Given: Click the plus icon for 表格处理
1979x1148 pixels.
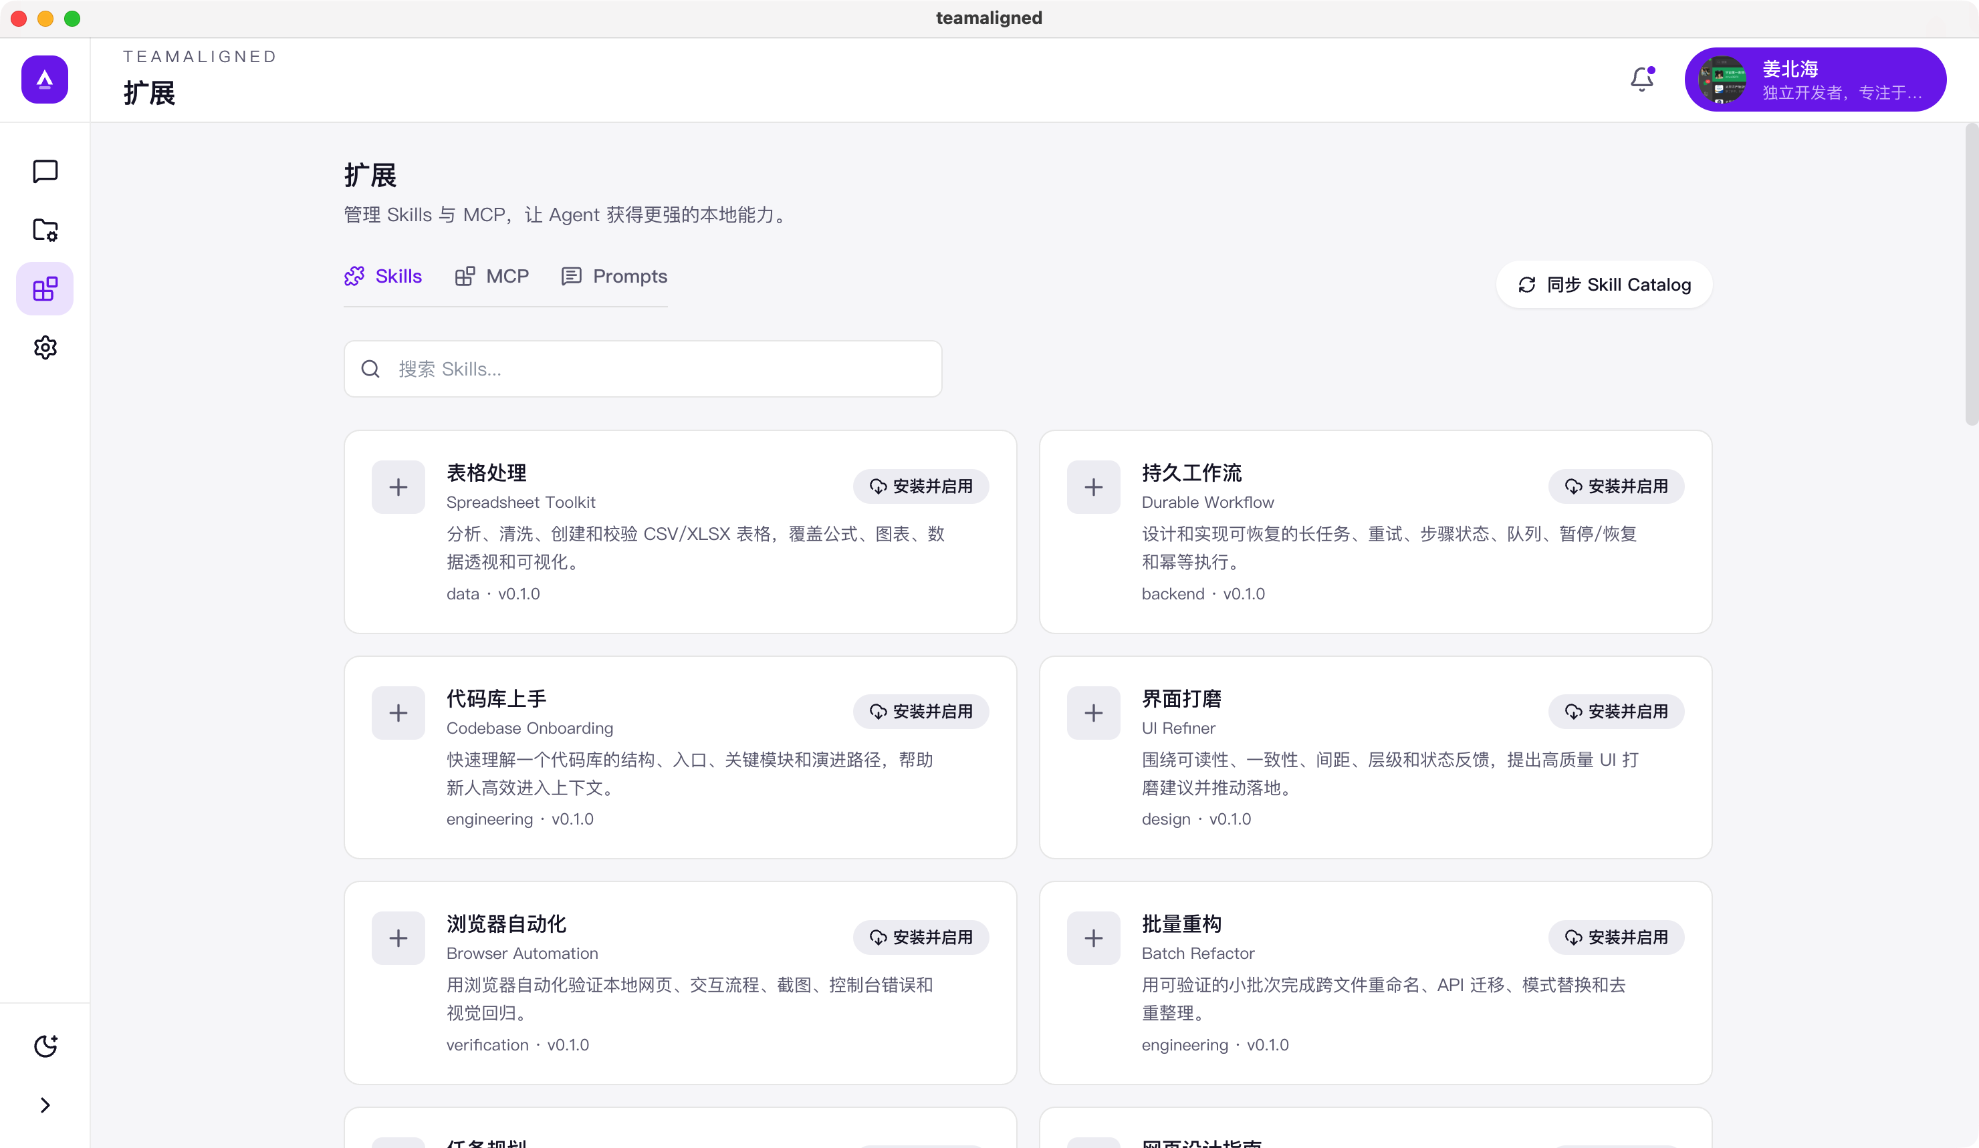Looking at the screenshot, I should point(398,487).
